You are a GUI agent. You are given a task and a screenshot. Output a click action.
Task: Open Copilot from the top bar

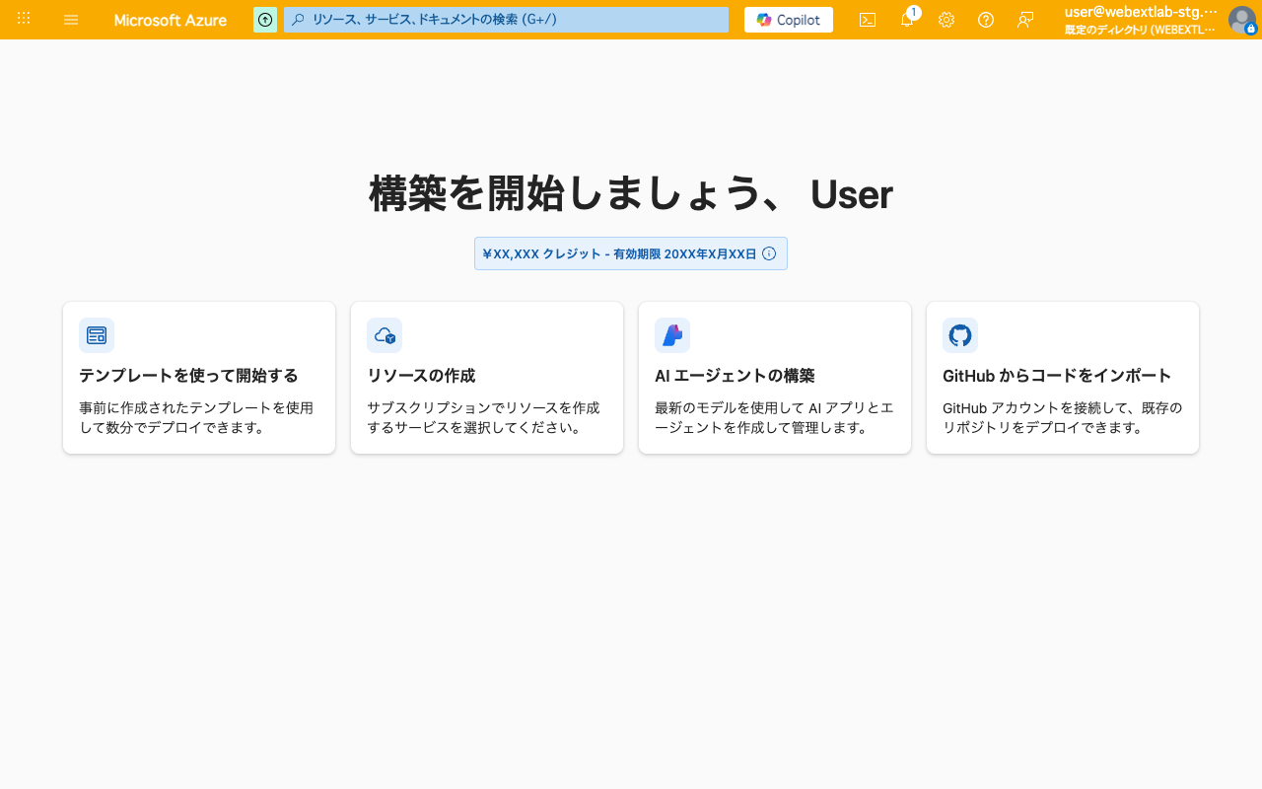click(788, 20)
